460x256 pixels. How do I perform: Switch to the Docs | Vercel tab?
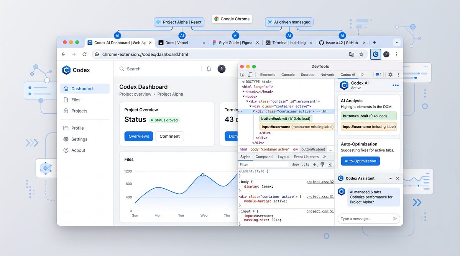pyautogui.click(x=182, y=43)
